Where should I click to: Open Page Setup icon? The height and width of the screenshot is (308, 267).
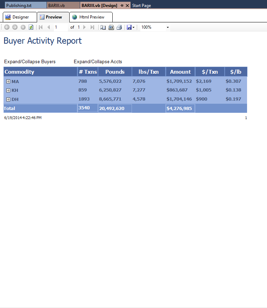[x=111, y=27]
